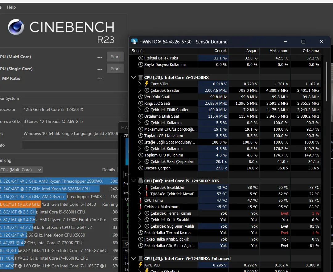Click the Core VIDs lightning bolt icon
Image resolution: width=333 pixels, height=272 pixels.
point(146,84)
